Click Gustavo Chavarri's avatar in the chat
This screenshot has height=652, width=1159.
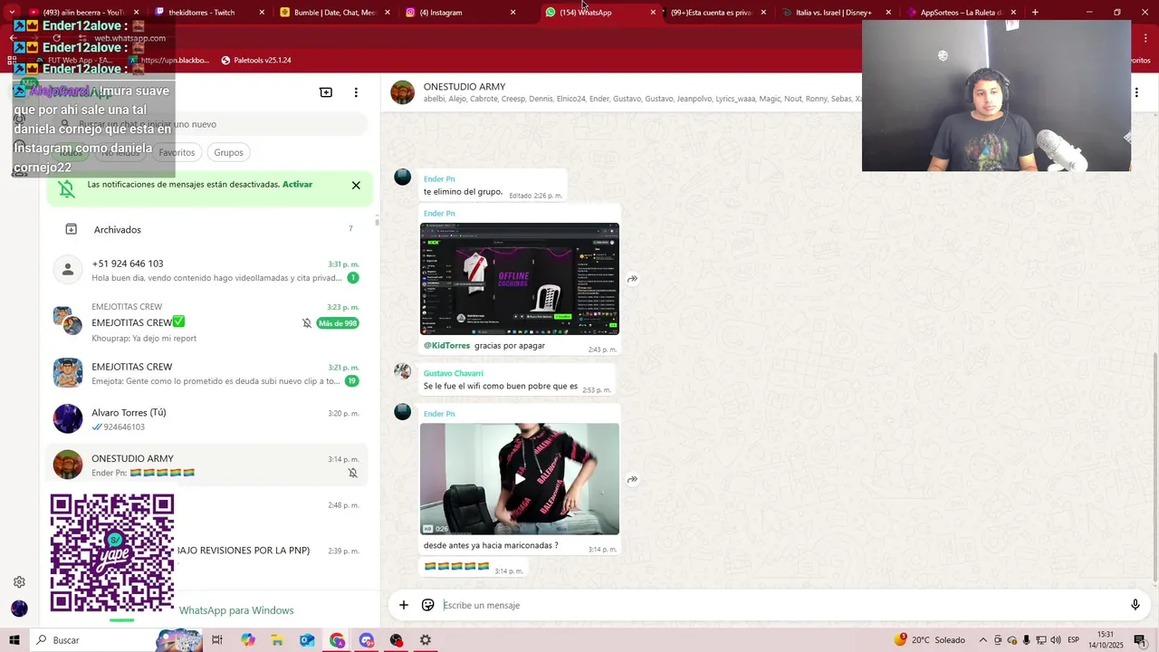(403, 371)
